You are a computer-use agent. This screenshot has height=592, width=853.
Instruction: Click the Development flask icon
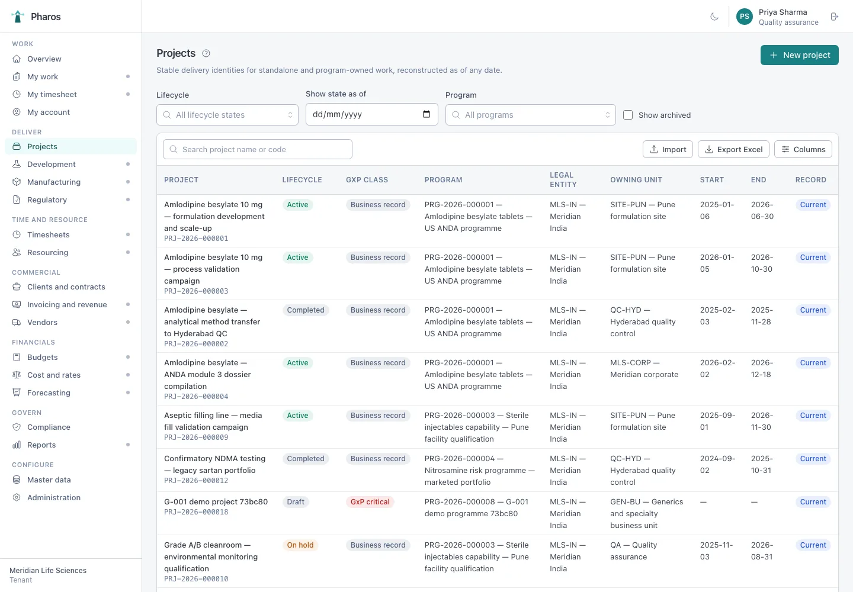tap(17, 164)
